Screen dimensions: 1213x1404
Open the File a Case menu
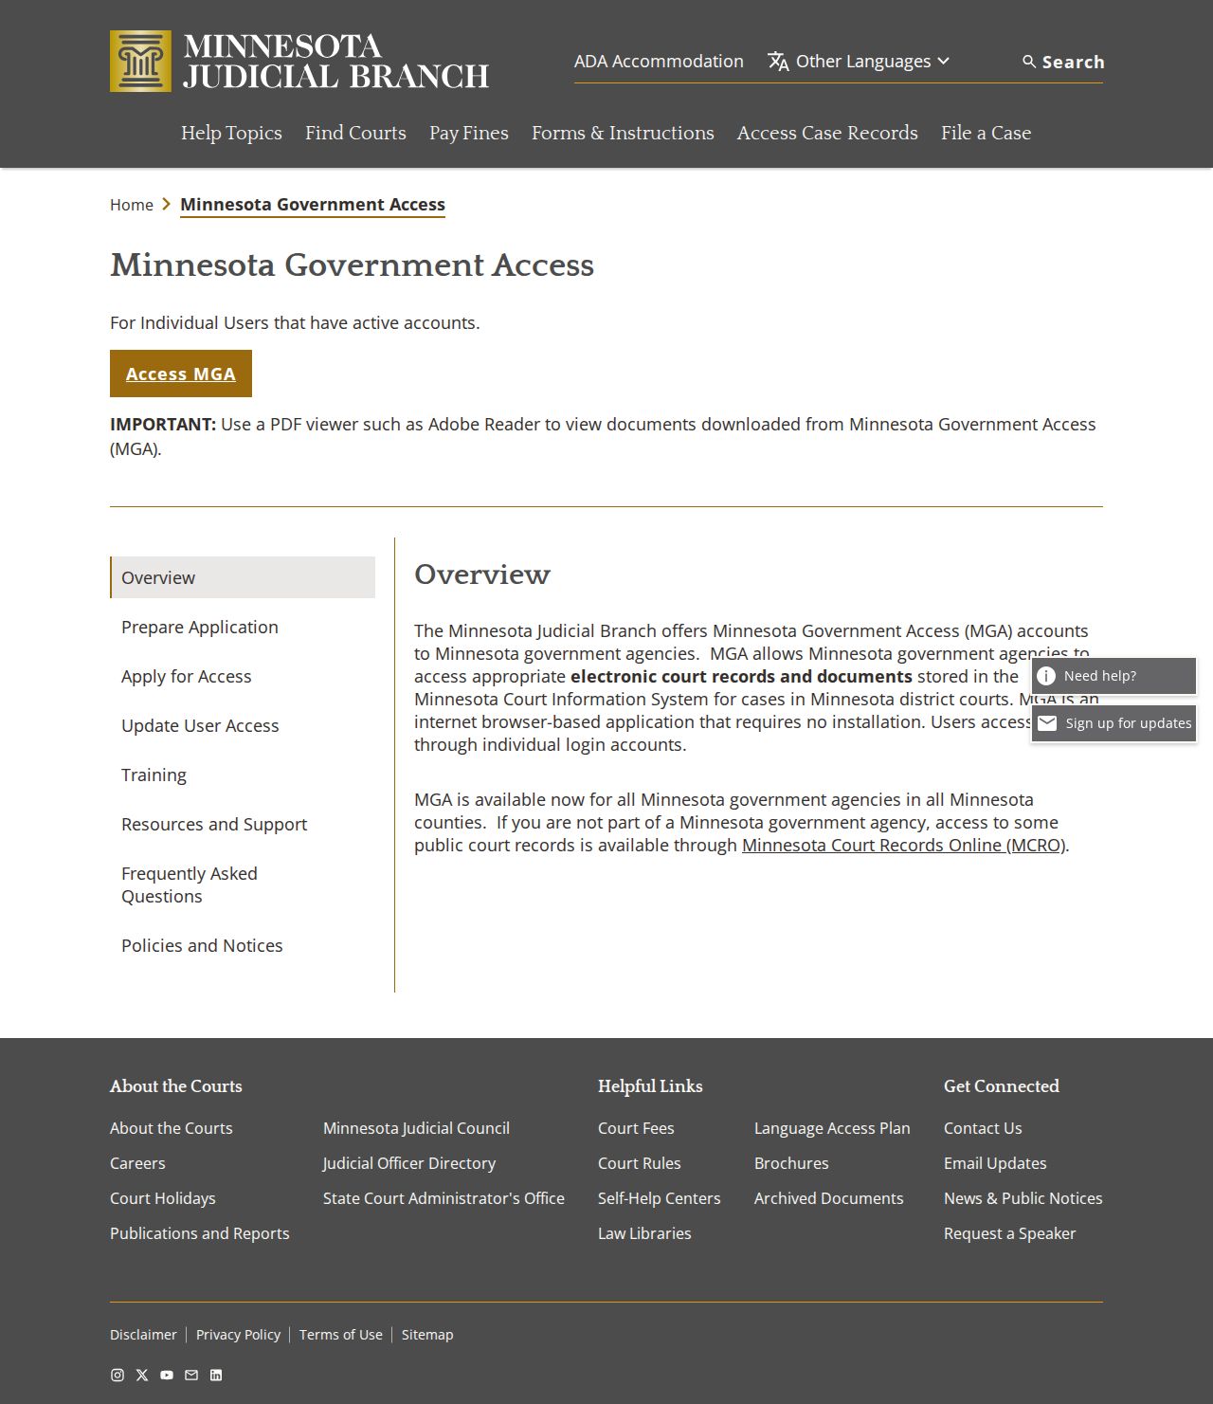point(986,133)
